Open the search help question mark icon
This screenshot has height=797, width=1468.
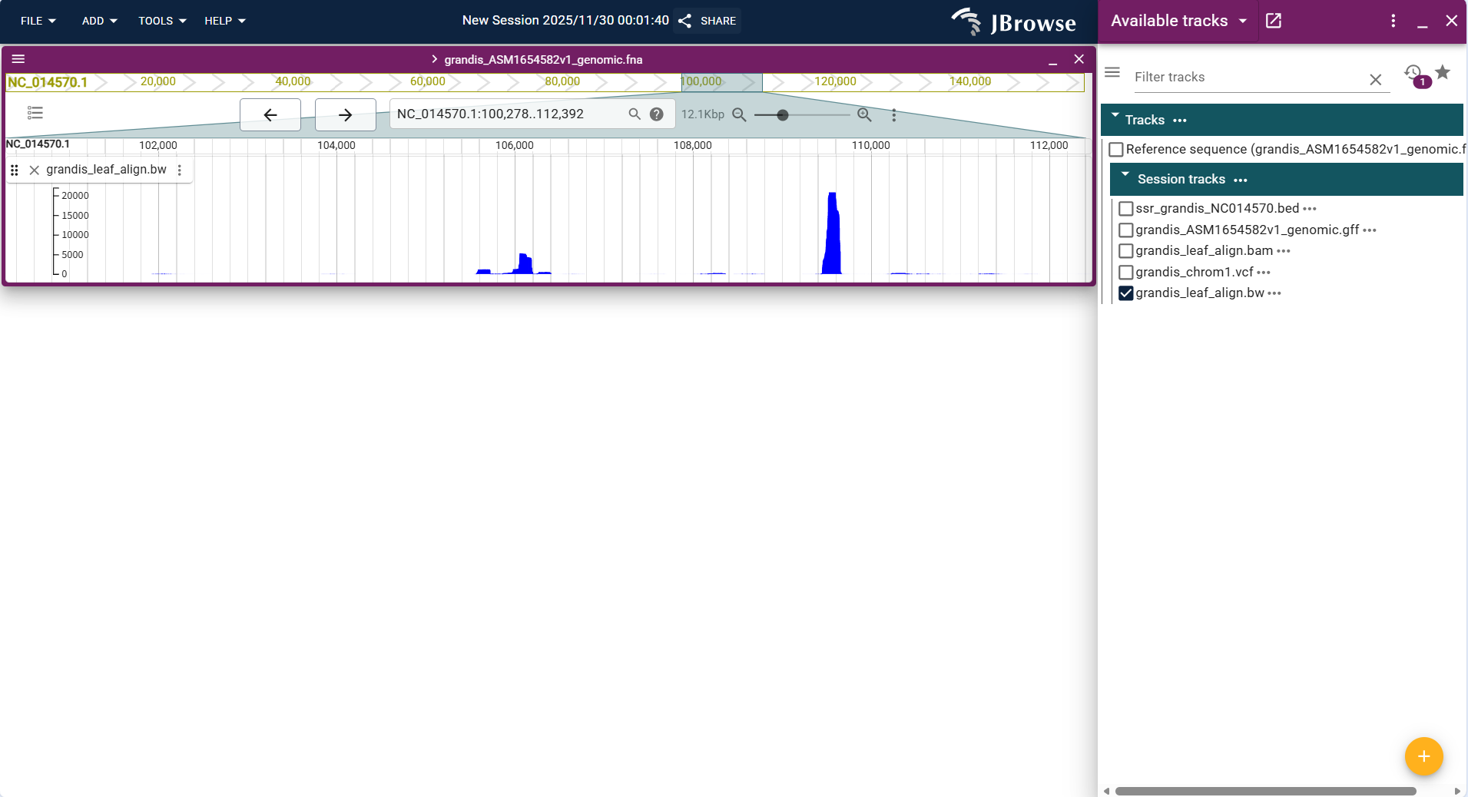[657, 114]
